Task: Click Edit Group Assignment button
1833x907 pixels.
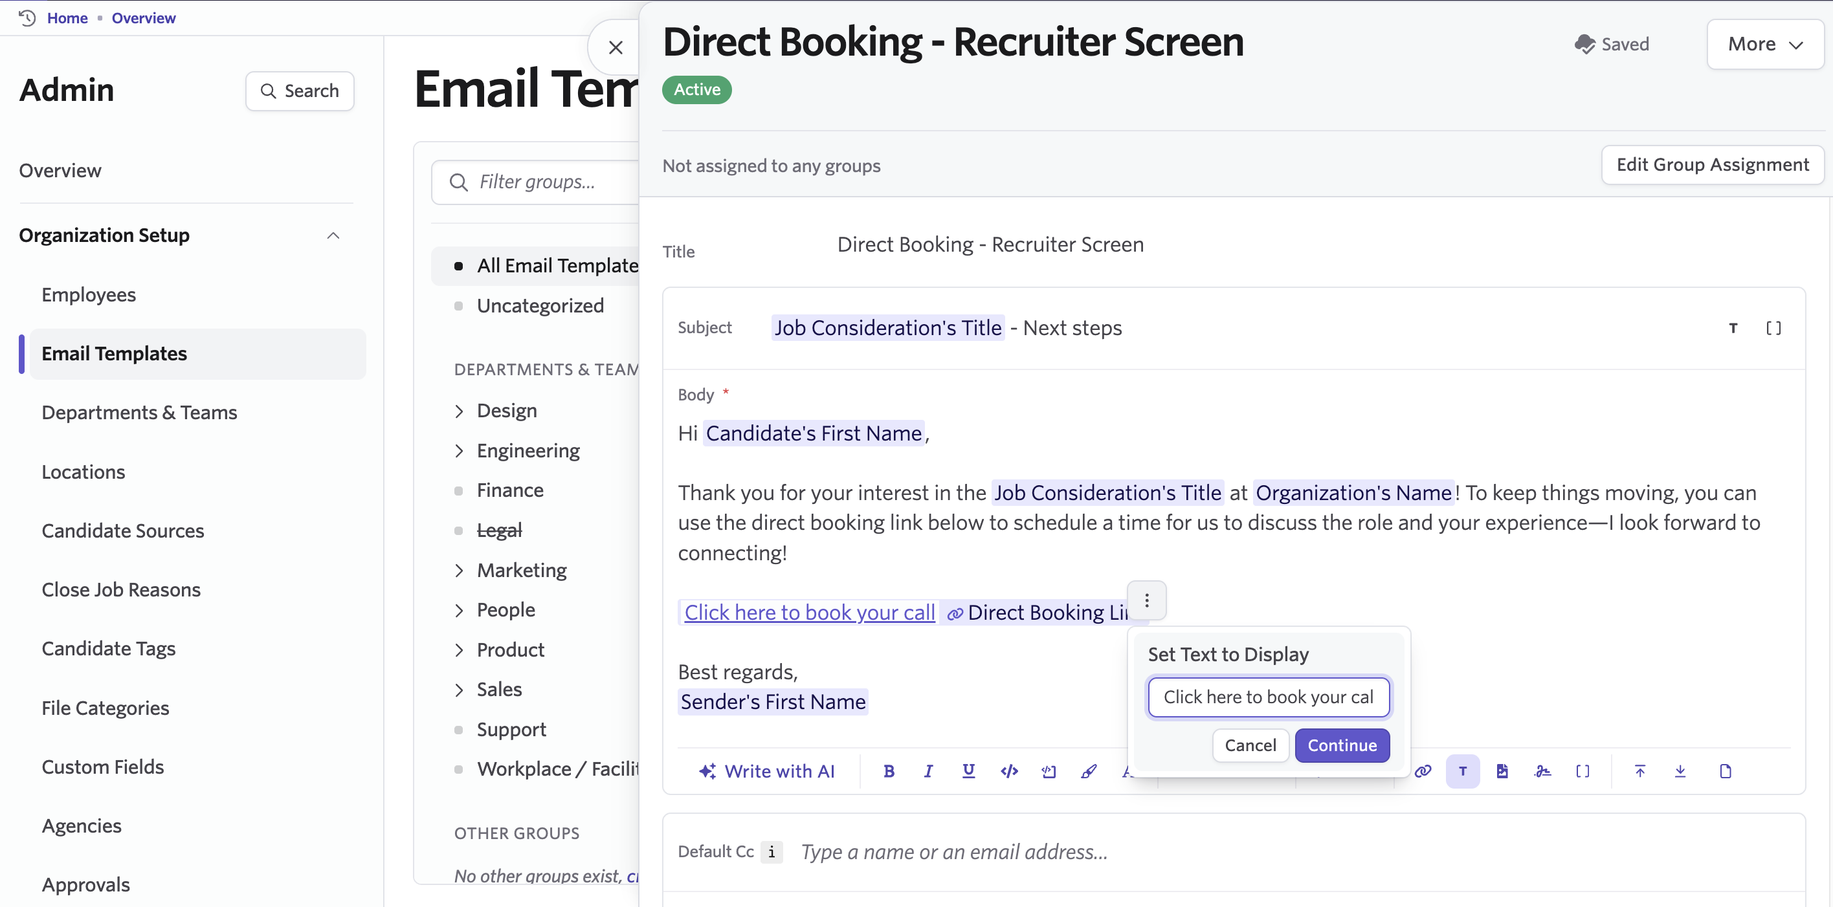Action: (x=1712, y=164)
